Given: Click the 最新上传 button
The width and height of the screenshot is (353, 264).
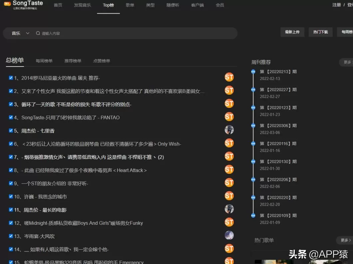Looking at the screenshot, I should pos(292,32).
